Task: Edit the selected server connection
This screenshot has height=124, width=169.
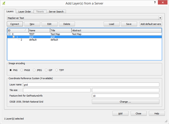Action: [49, 24]
